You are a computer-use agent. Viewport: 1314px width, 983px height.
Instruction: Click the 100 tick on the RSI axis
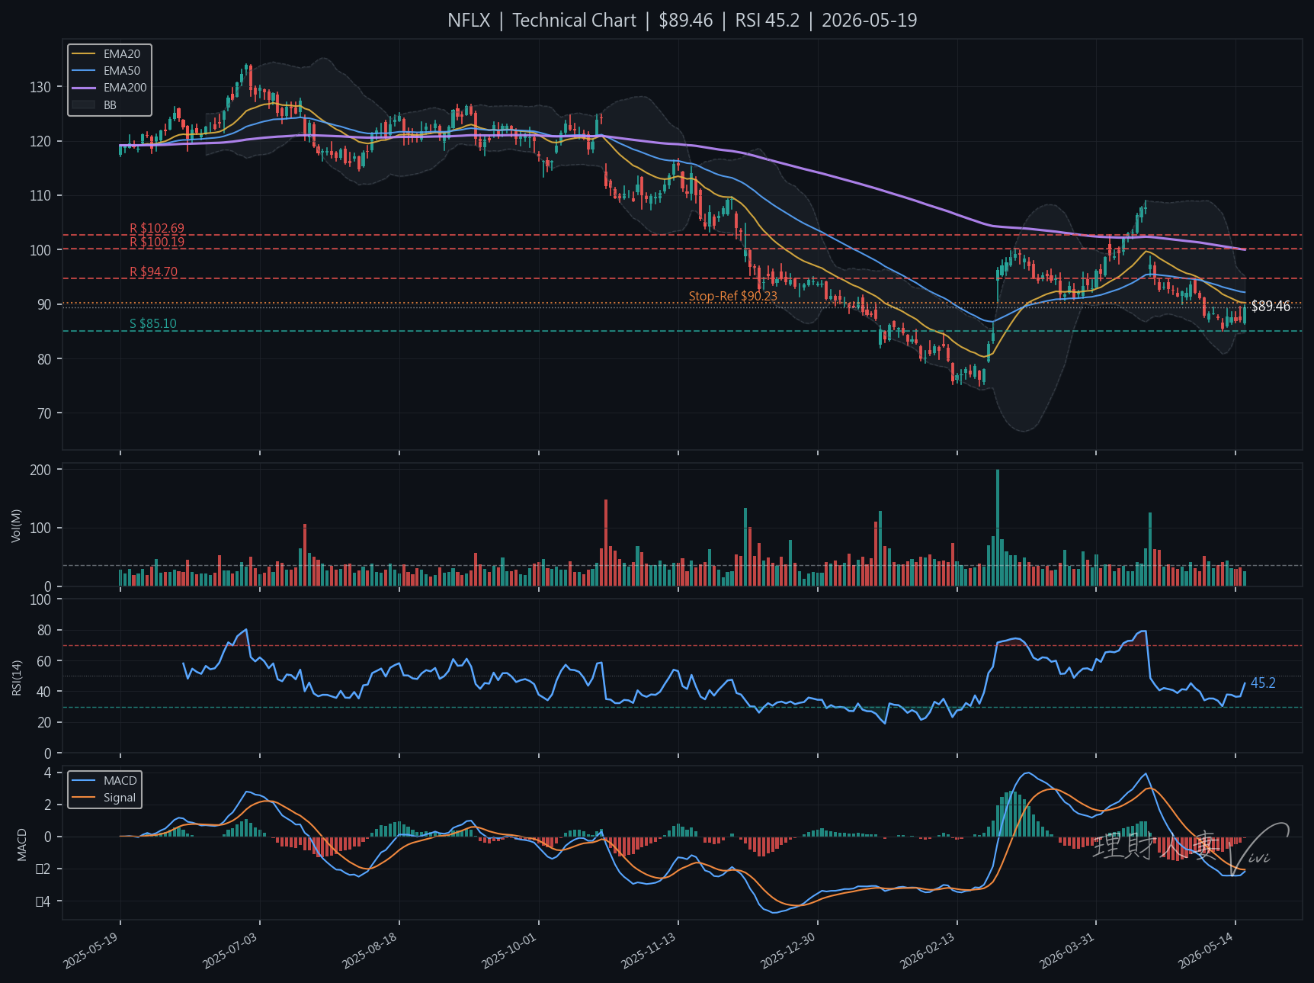coord(40,599)
